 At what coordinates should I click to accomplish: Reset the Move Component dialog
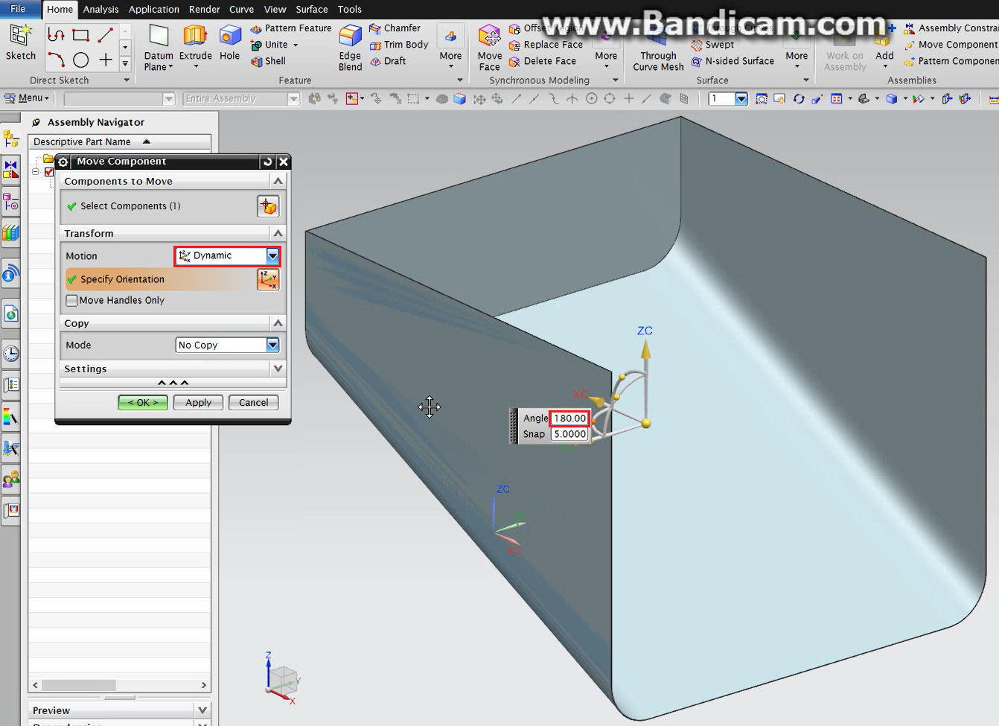pyautogui.click(x=268, y=162)
